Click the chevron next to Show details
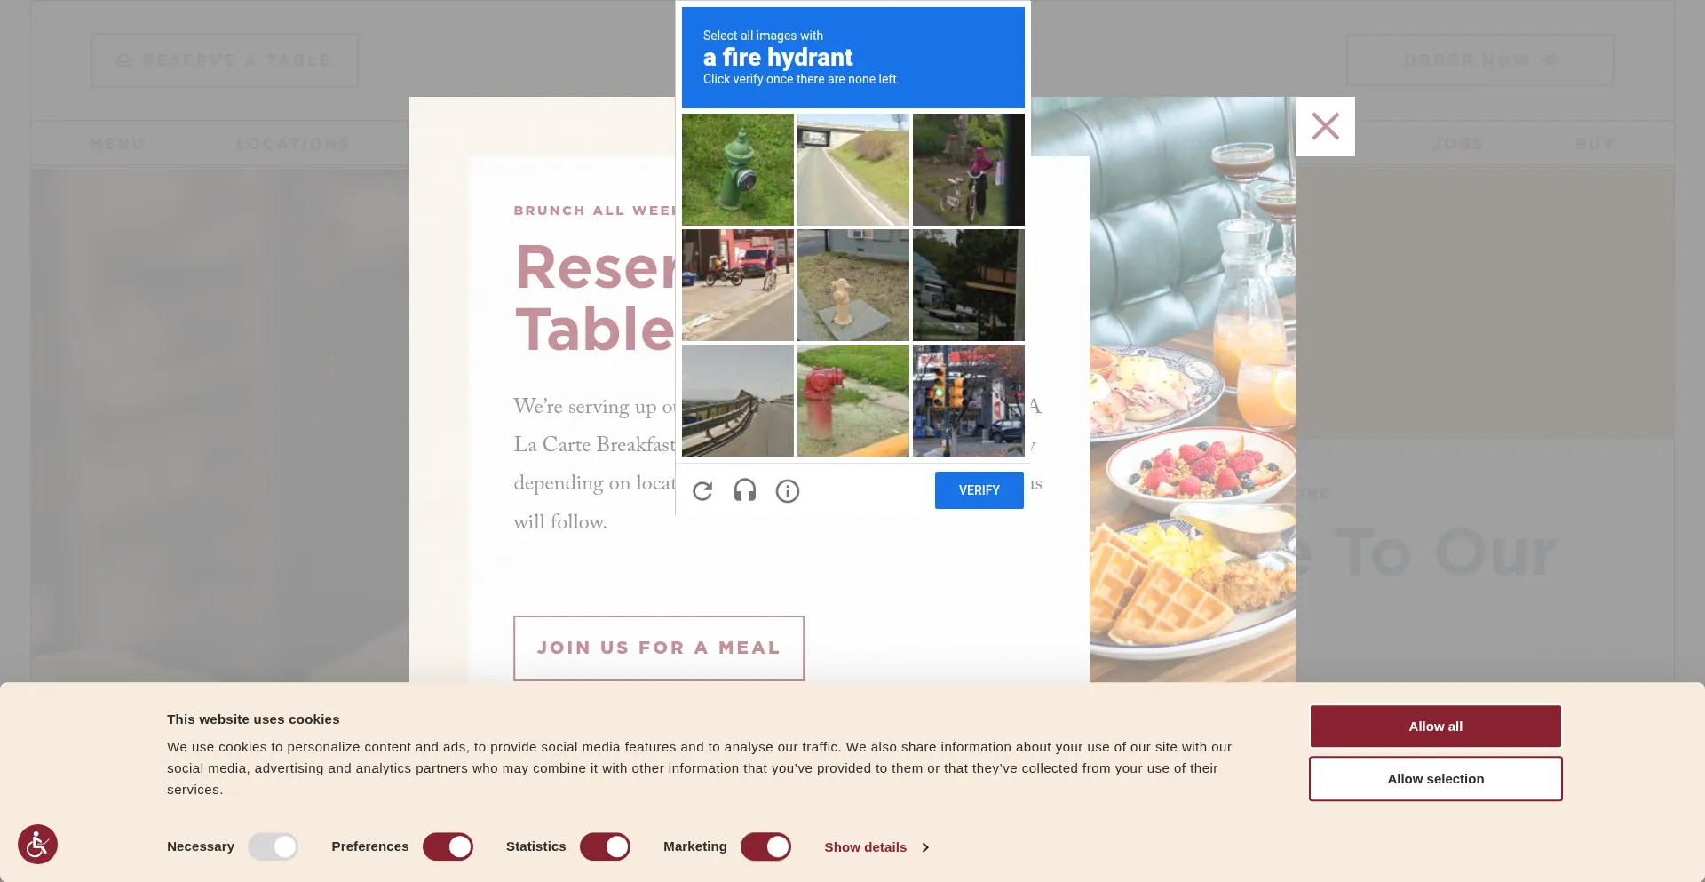 [925, 847]
